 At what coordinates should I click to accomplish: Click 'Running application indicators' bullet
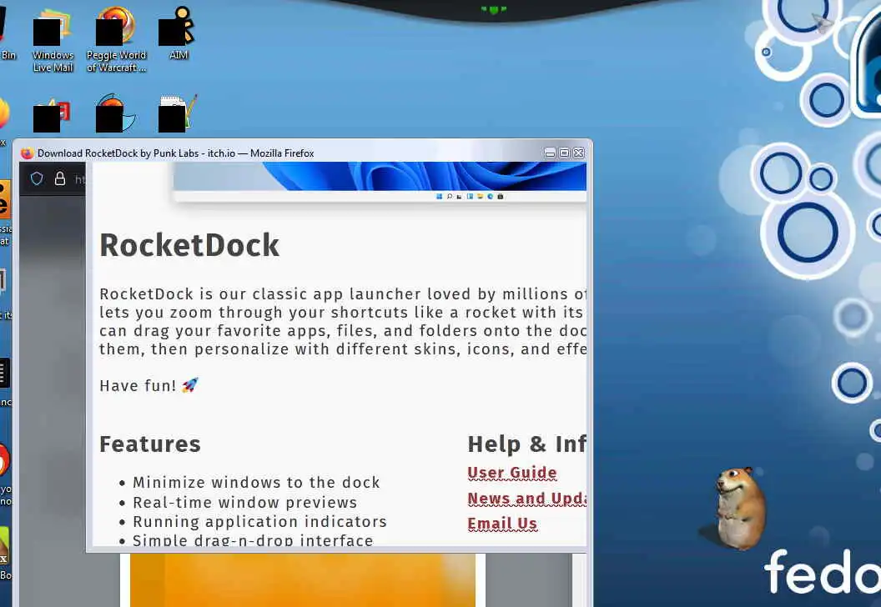point(259,522)
